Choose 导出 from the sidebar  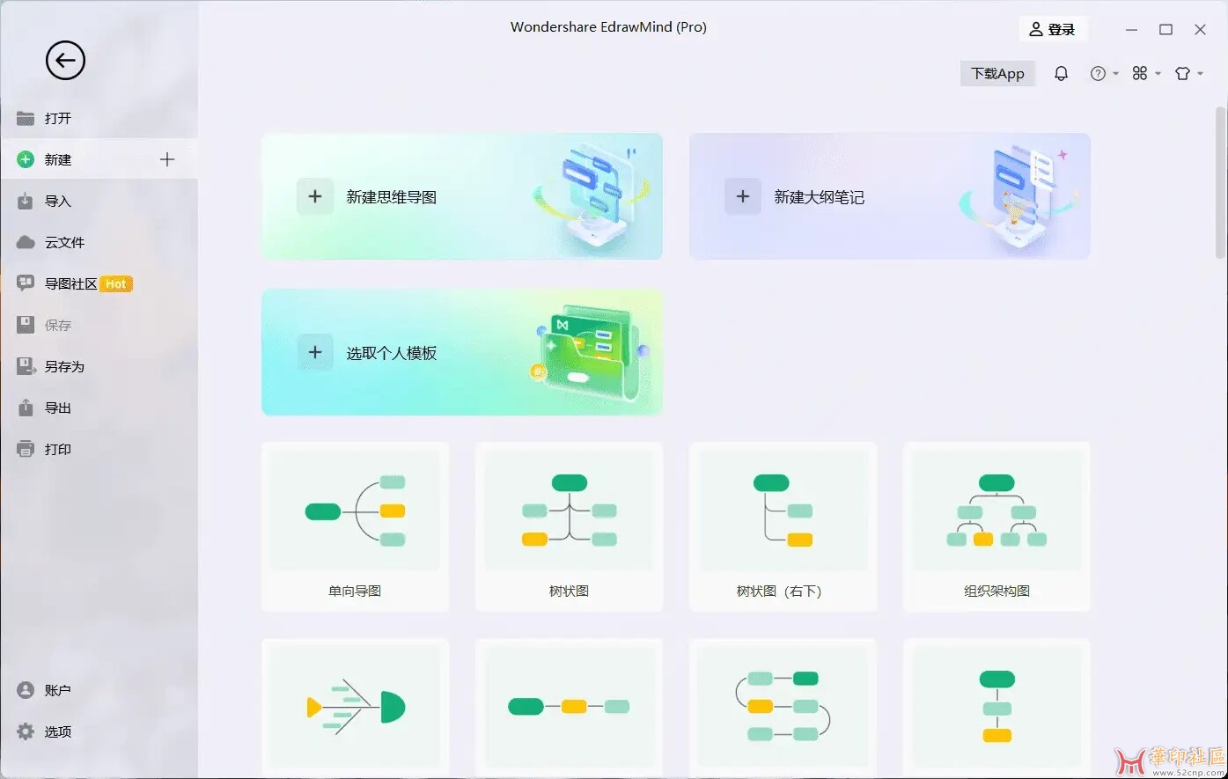(99, 408)
